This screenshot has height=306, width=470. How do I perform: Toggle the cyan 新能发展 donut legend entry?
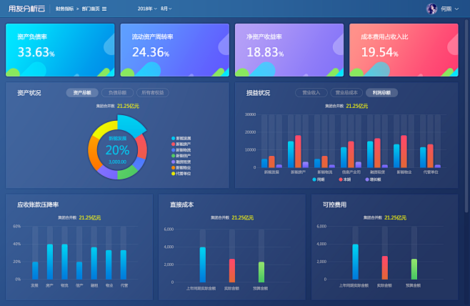[x=181, y=138]
